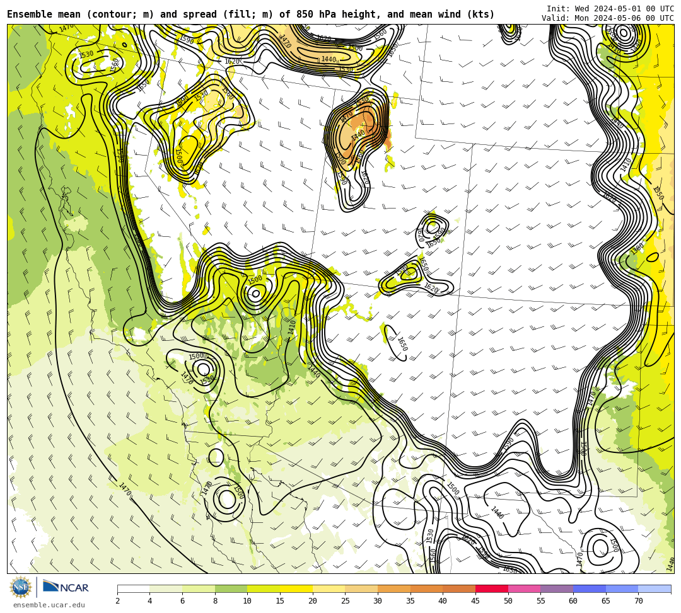
Task: Pick the purple 55–60 m colorbar segment
Action: pos(557,588)
